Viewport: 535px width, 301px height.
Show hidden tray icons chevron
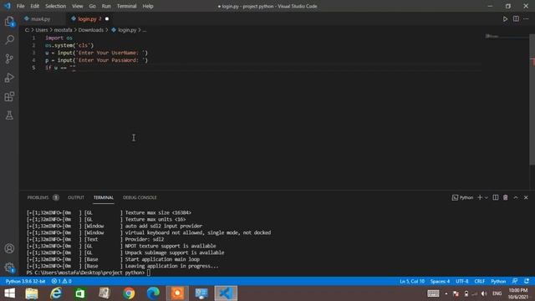[x=446, y=293]
